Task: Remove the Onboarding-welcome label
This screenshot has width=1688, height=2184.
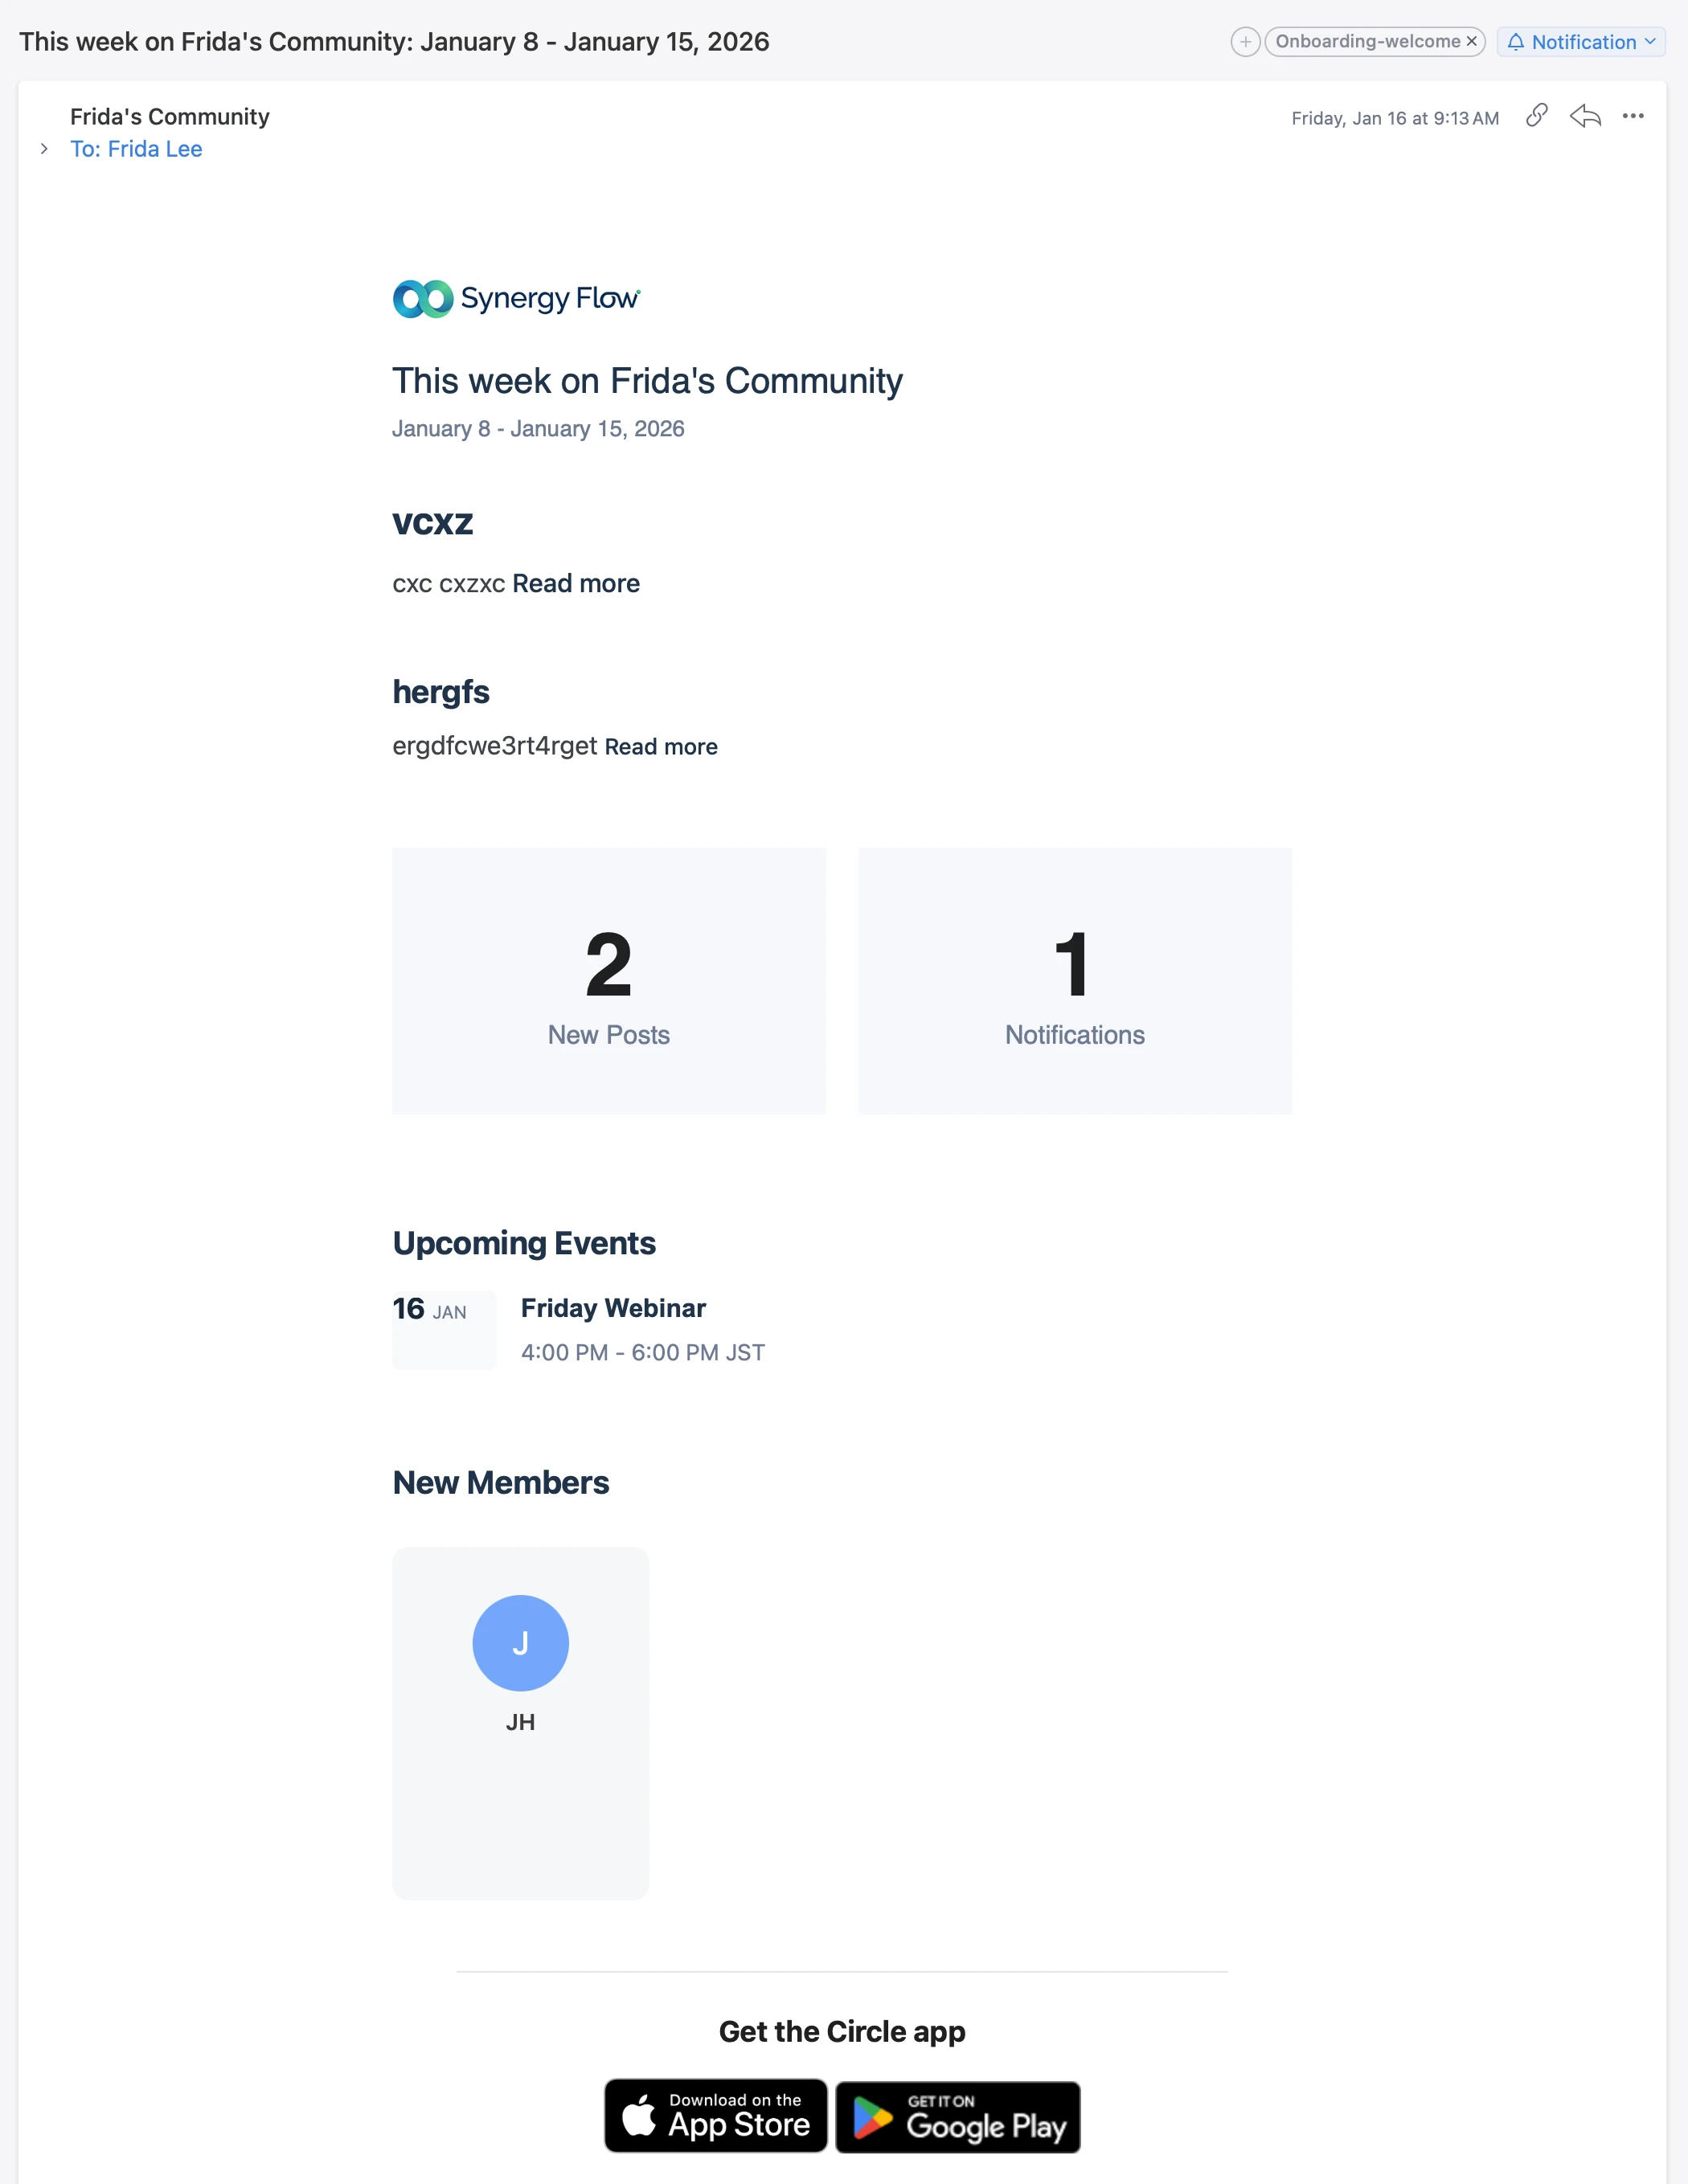Action: pos(1472,42)
